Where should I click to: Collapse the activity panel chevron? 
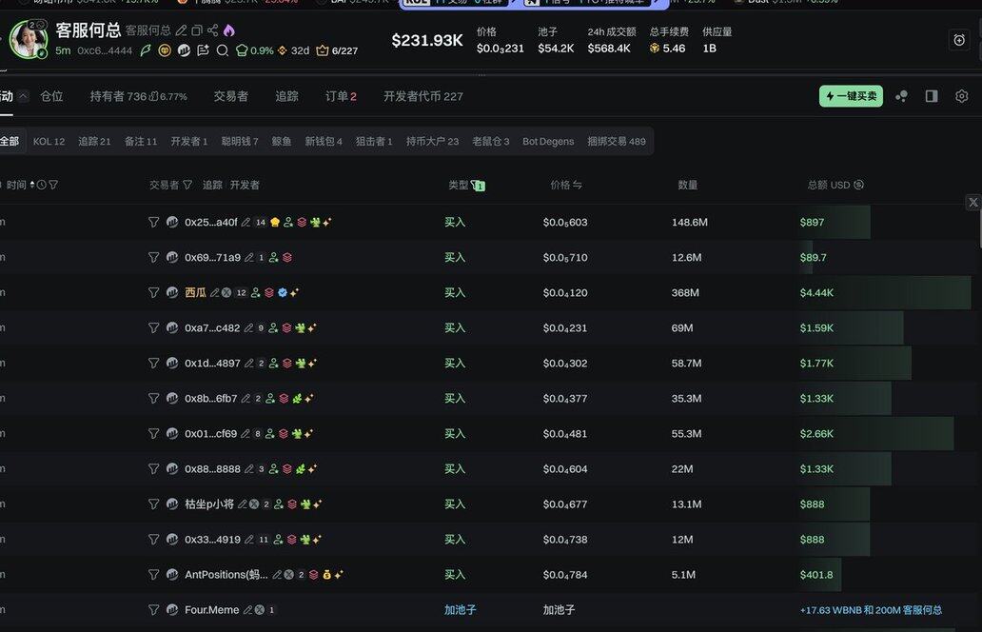tap(23, 96)
